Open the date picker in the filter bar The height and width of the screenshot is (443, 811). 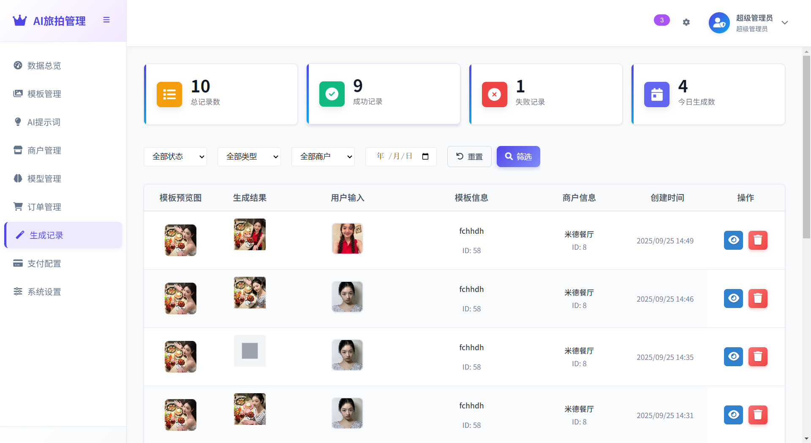pyautogui.click(x=425, y=156)
